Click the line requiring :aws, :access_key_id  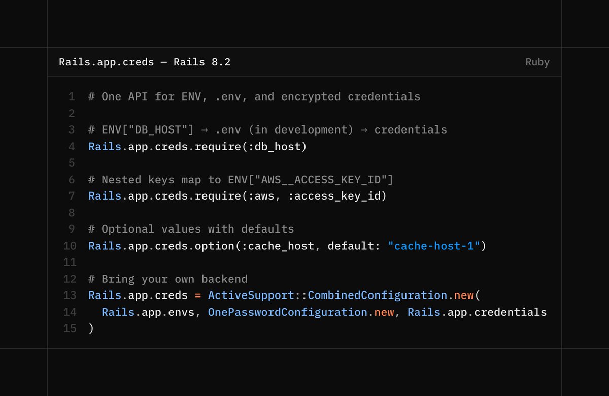pos(238,196)
